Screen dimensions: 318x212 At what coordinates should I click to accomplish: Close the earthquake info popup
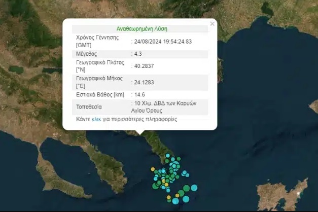pyautogui.click(x=212, y=24)
